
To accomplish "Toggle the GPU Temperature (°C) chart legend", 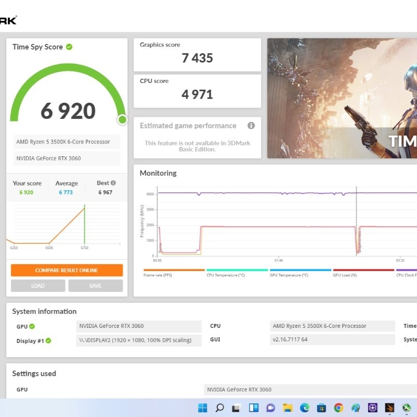I will coord(300,273).
